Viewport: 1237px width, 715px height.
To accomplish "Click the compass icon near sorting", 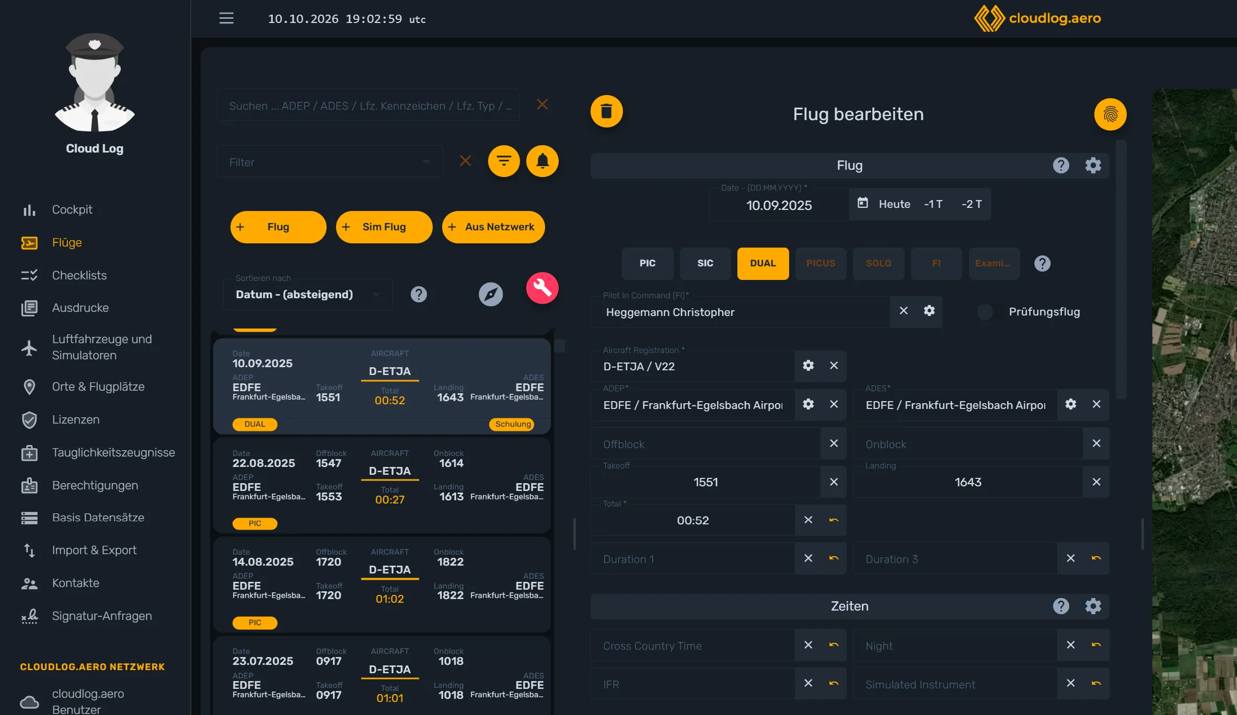I will [491, 294].
